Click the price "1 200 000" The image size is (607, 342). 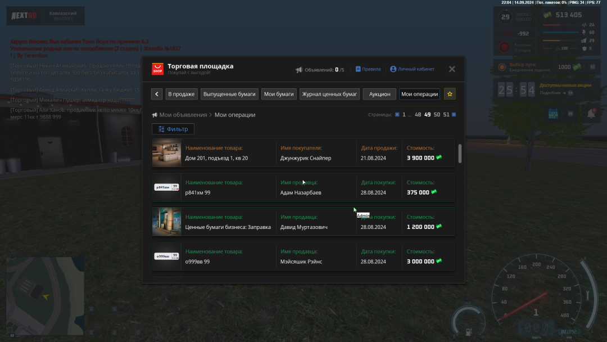[420, 227]
